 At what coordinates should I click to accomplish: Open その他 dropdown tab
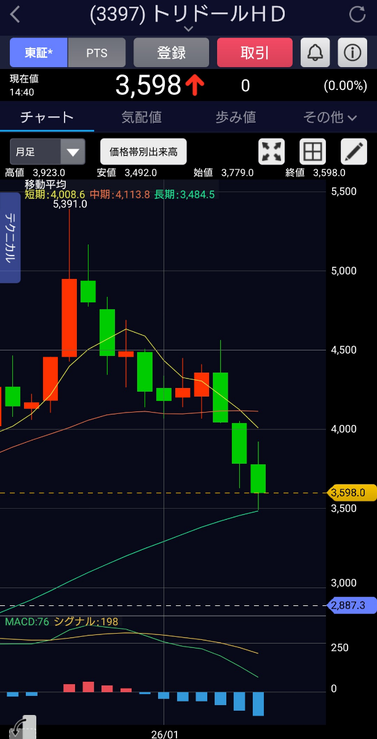[x=330, y=117]
